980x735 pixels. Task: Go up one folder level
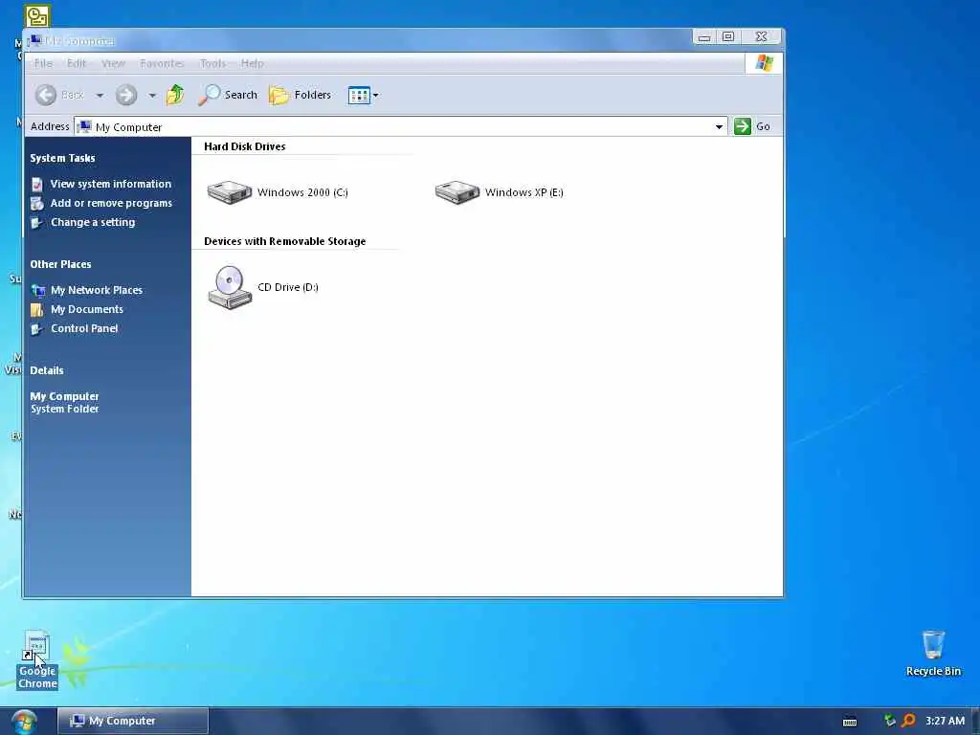[176, 95]
